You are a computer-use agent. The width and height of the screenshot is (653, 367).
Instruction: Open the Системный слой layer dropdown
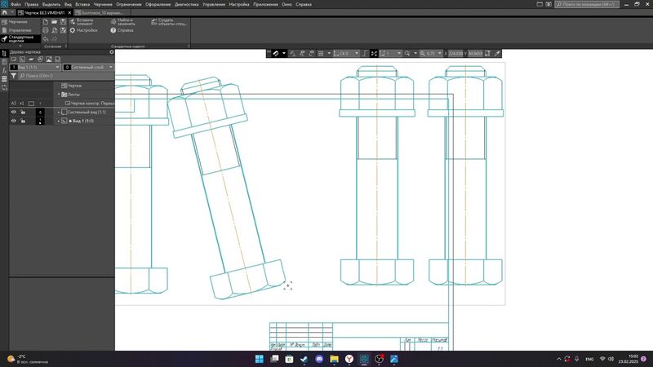tap(111, 67)
